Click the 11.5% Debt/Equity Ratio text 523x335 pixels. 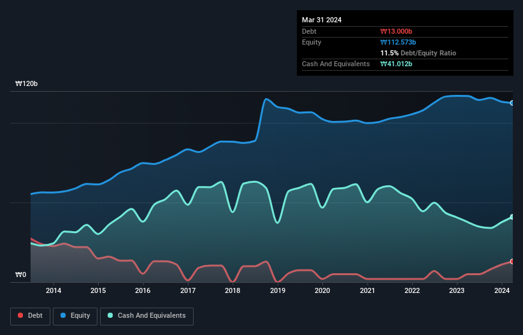click(419, 53)
